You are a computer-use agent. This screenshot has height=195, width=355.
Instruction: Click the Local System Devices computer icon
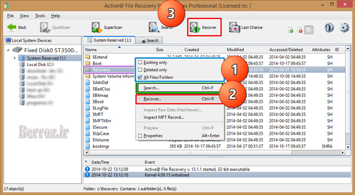click(x=8, y=41)
